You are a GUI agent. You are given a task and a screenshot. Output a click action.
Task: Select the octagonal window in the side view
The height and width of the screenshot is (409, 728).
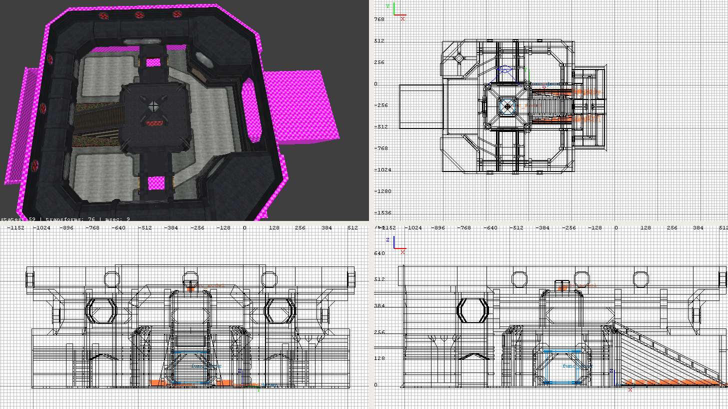473,310
